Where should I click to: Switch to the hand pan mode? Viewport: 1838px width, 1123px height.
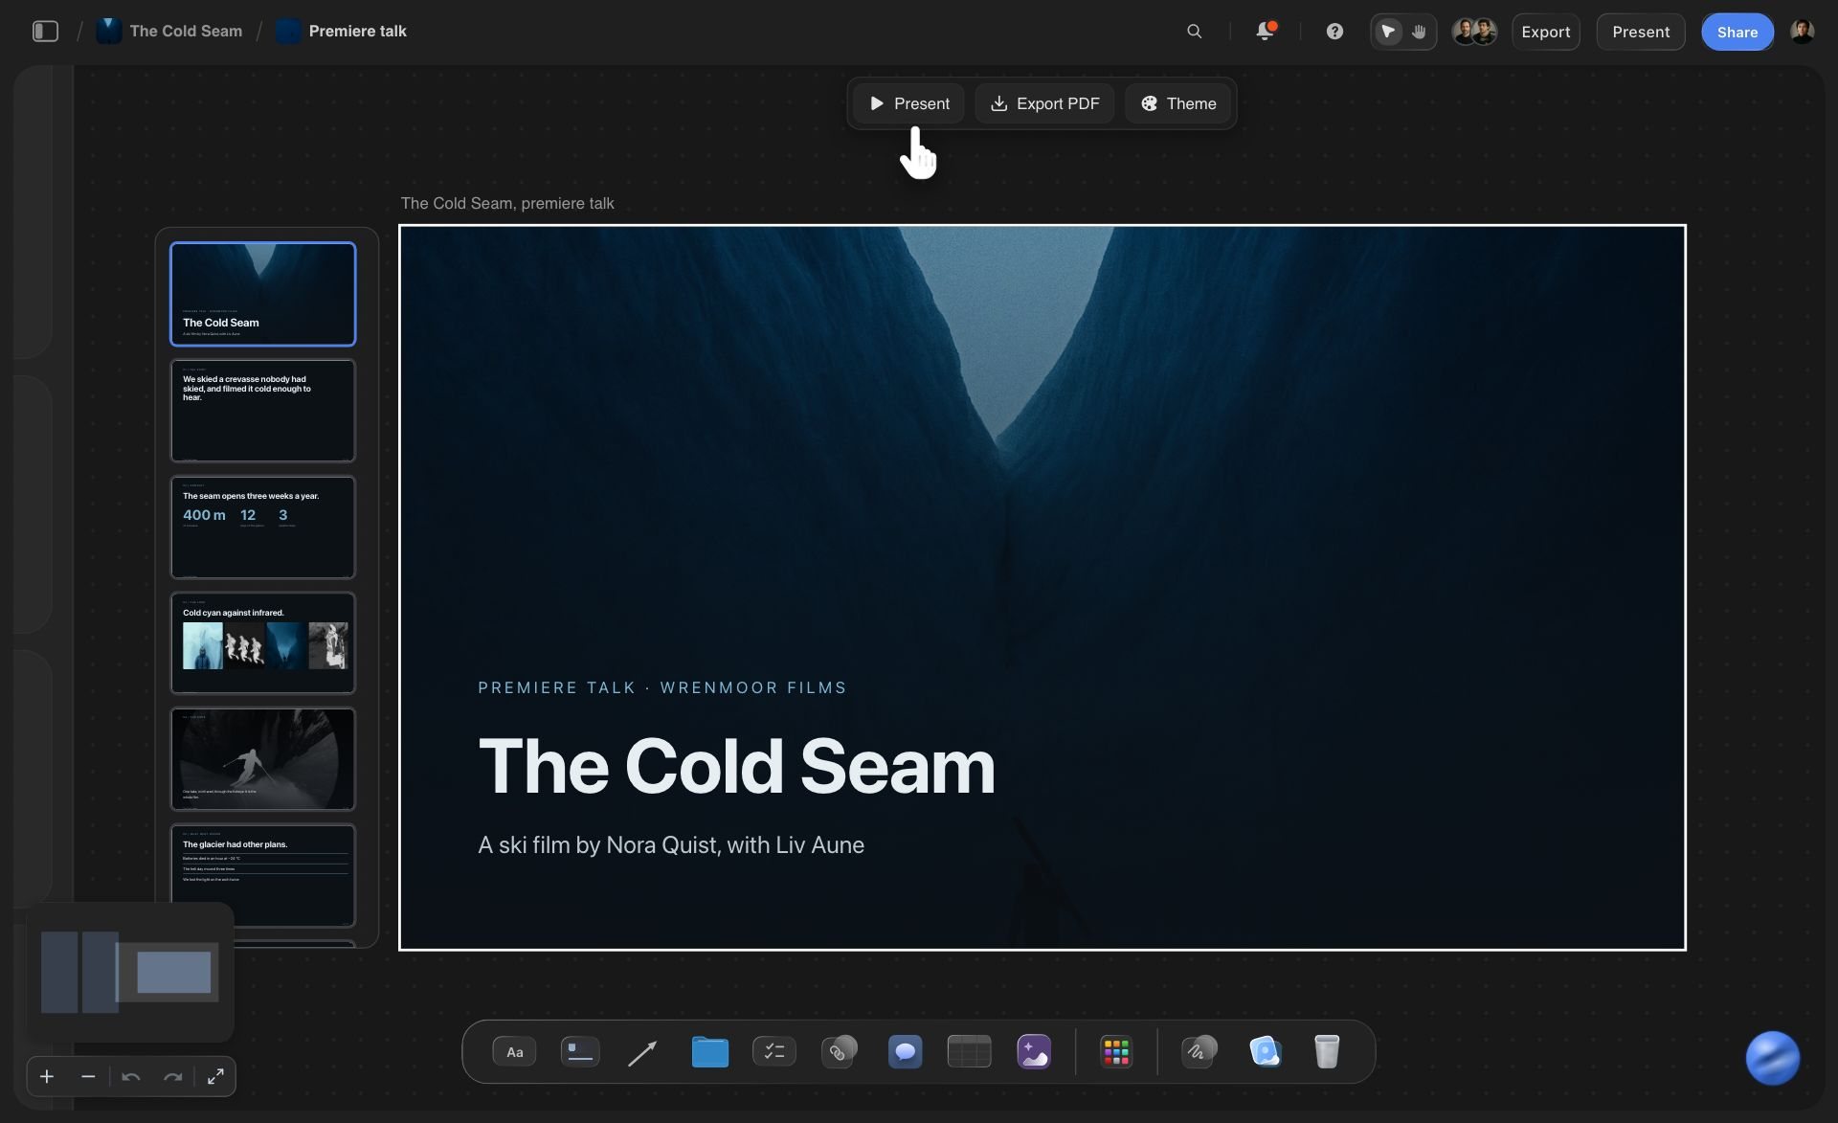[x=1419, y=32]
